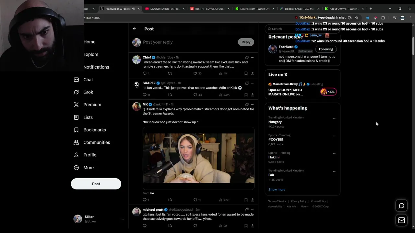Click Following button for FearBuck
415x233 pixels.
pyautogui.click(x=326, y=49)
